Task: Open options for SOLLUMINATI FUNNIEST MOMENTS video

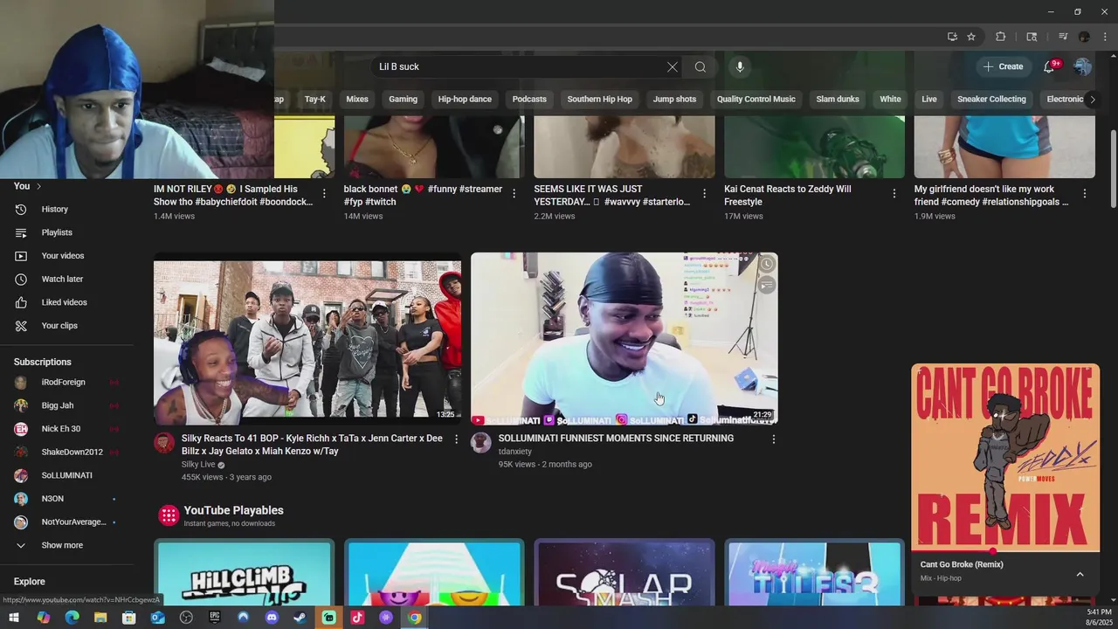Action: click(773, 439)
